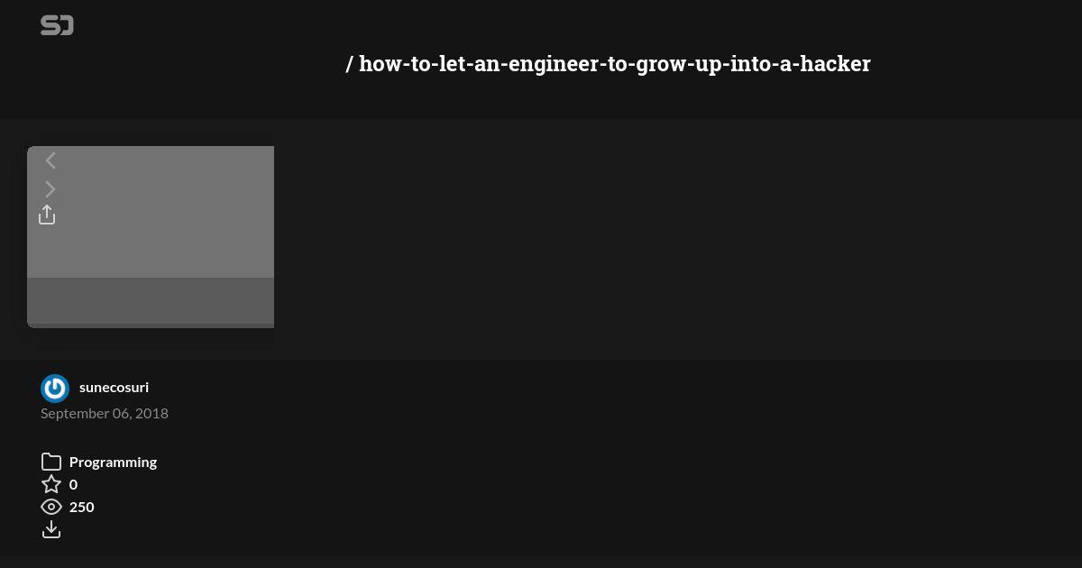
Task: Click the folder icon beside Programming
Action: 51,462
